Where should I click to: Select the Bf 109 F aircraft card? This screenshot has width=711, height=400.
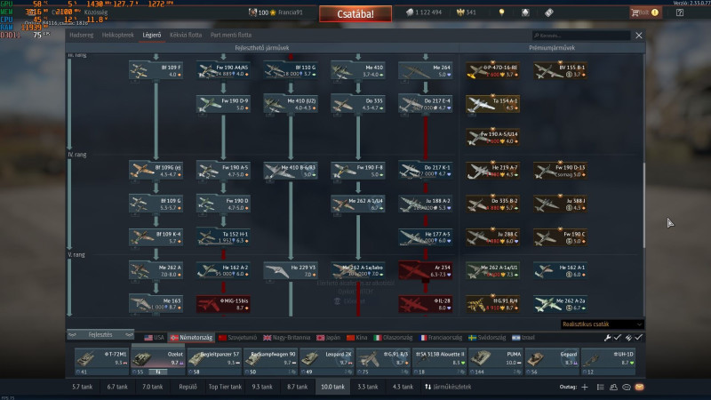coord(156,71)
